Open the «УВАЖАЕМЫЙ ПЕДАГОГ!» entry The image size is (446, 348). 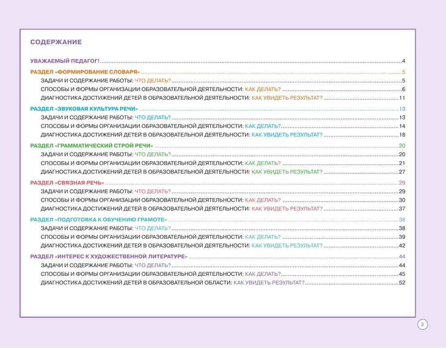pyautogui.click(x=65, y=61)
